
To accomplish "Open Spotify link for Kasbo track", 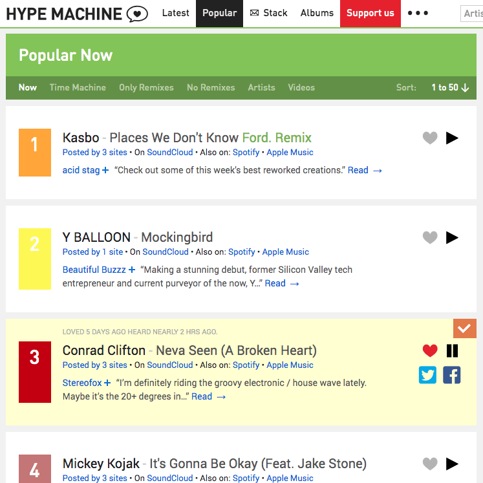I will click(246, 152).
